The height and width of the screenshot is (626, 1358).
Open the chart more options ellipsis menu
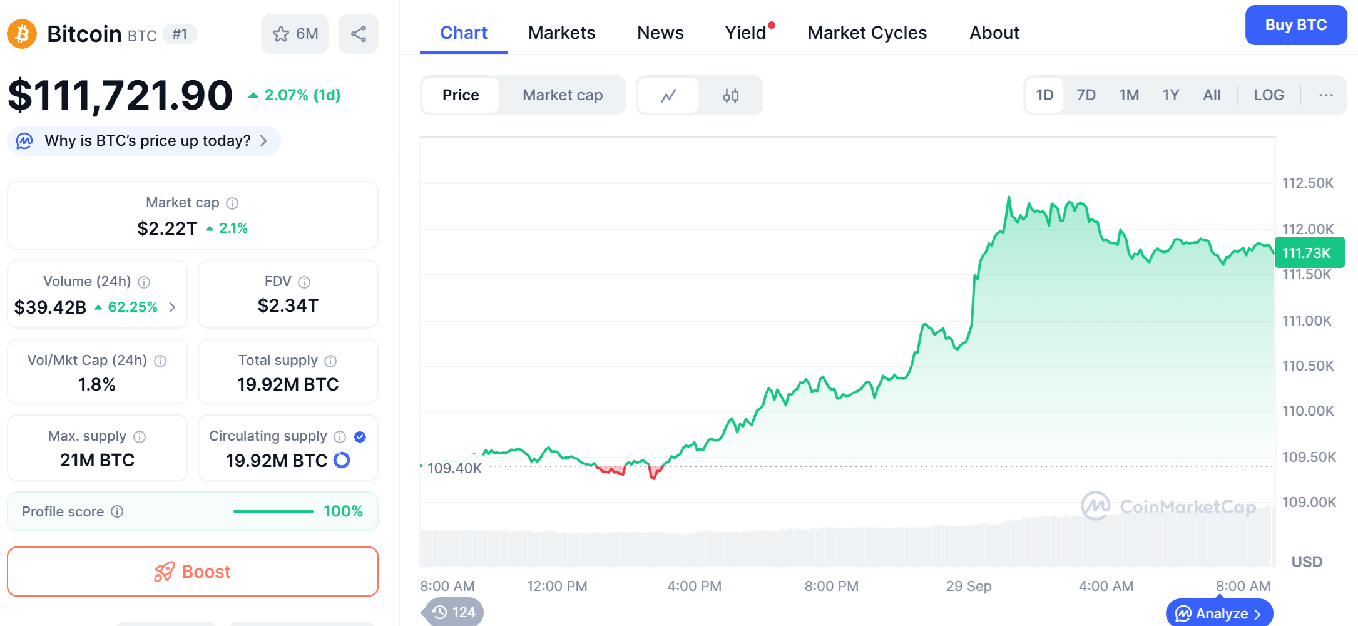[x=1325, y=95]
